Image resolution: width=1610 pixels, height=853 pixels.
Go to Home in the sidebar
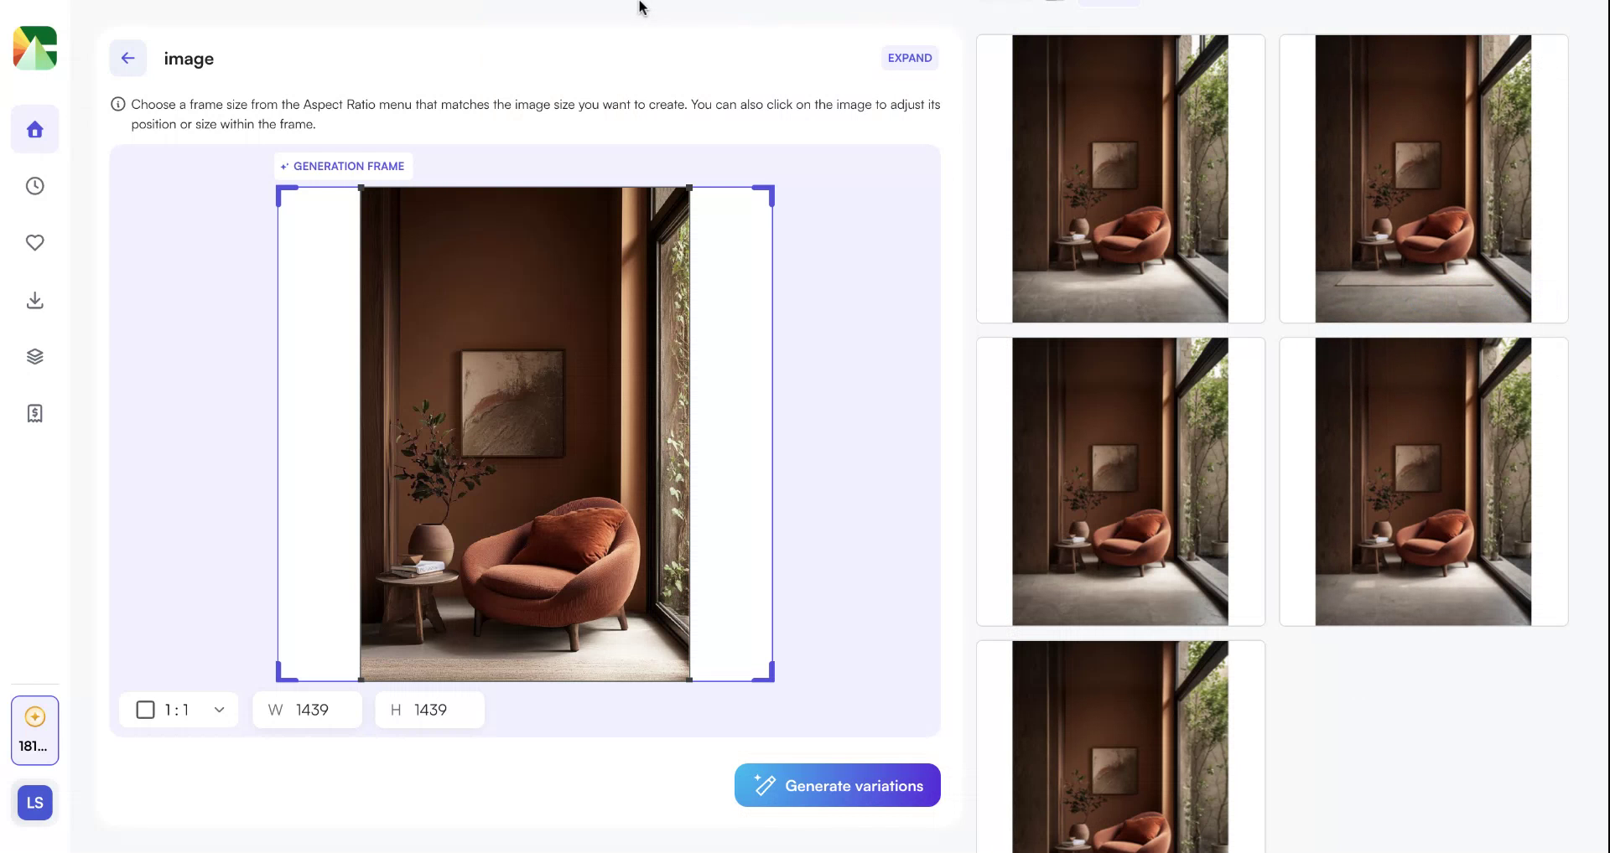34,129
